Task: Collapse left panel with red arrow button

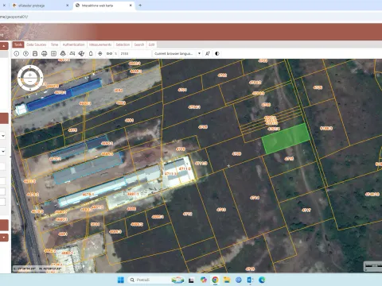Action: [x=4, y=46]
